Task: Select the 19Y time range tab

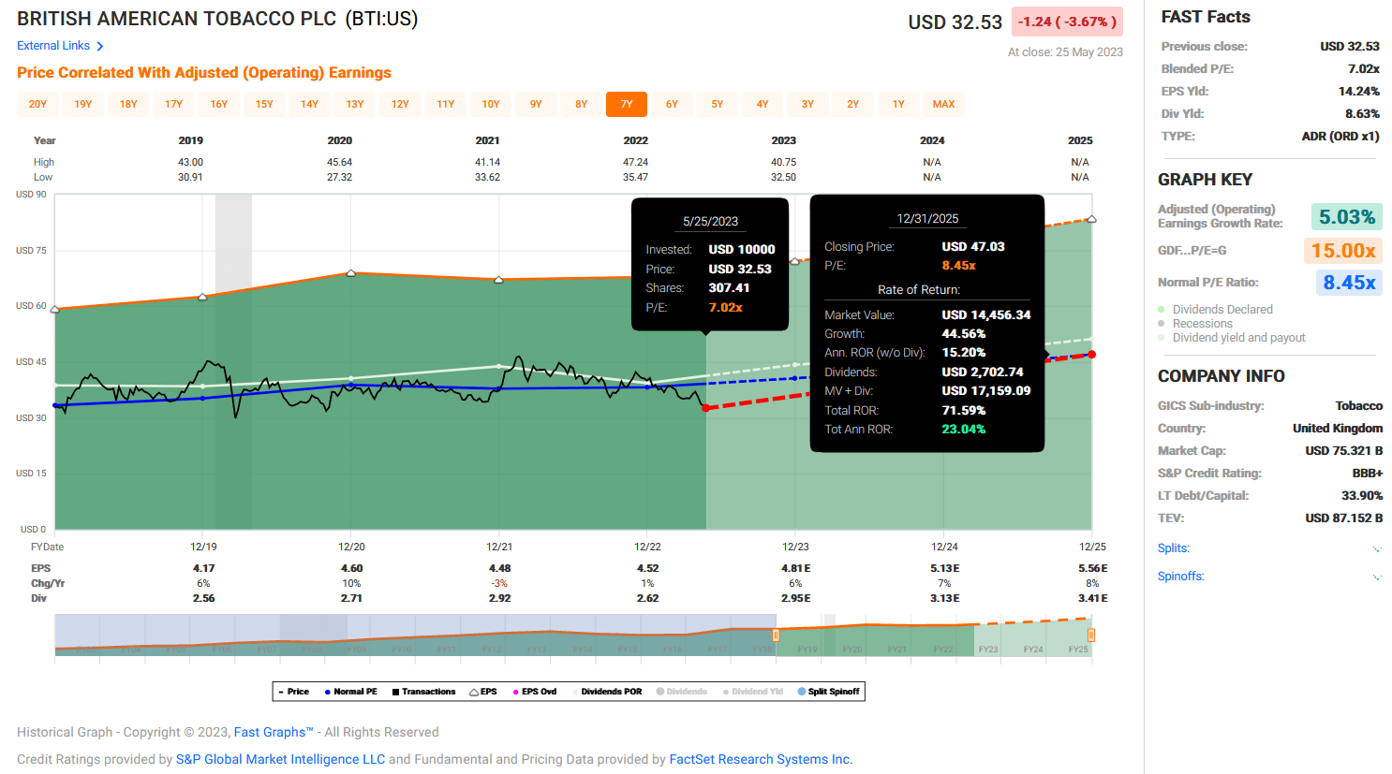Action: [83, 104]
